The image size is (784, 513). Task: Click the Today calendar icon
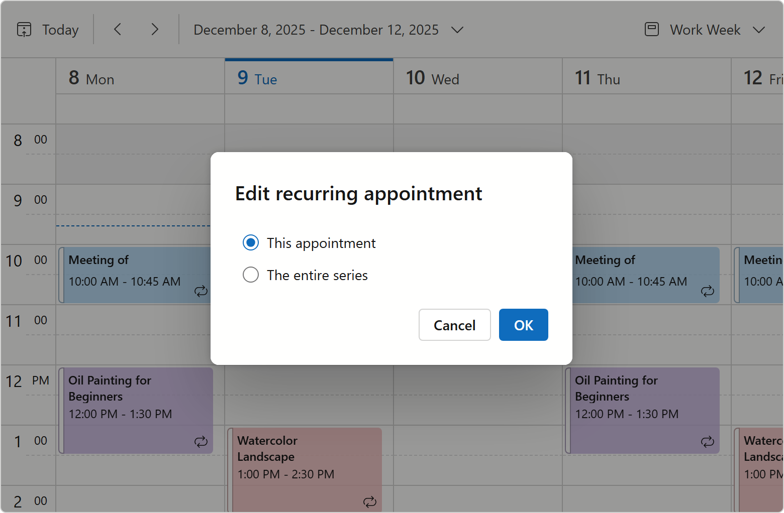pyautogui.click(x=24, y=30)
